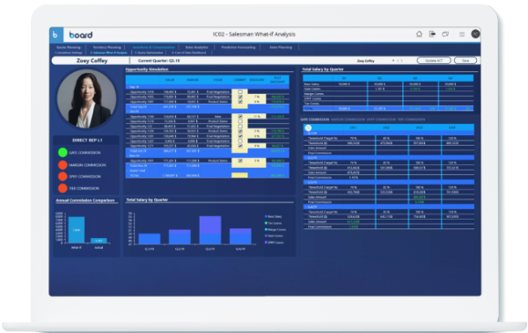Click the round white icon in commission table header
The width and height of the screenshot is (528, 333).
[x=308, y=127]
